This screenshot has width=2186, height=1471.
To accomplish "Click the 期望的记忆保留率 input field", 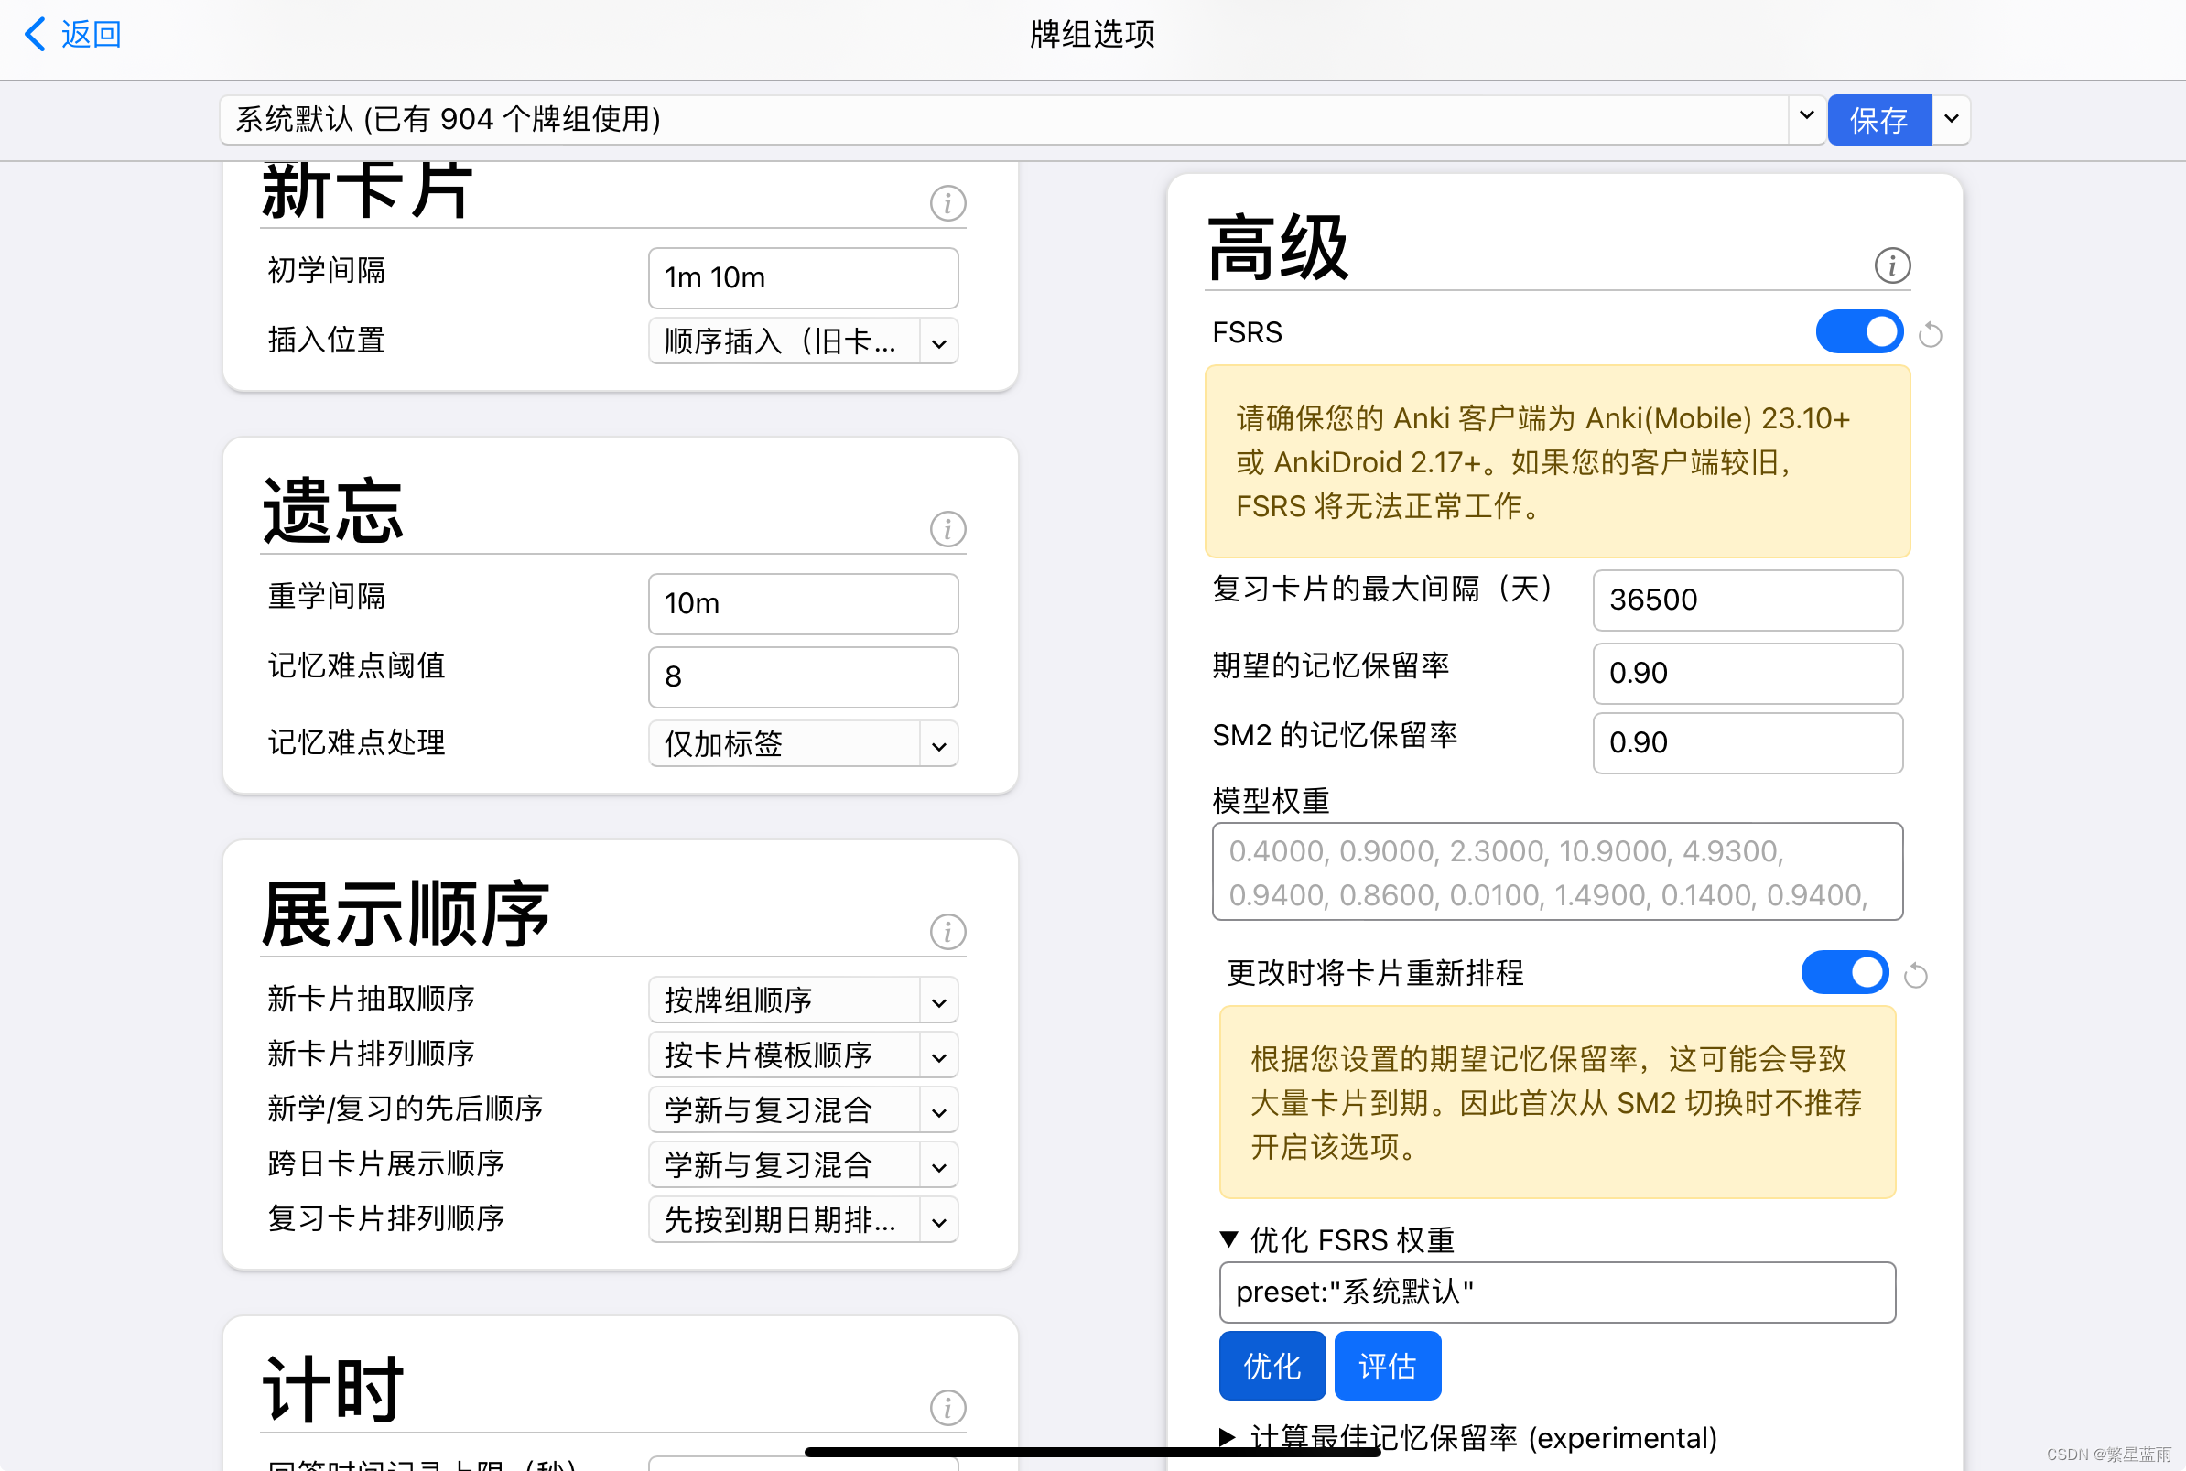I will [1747, 674].
